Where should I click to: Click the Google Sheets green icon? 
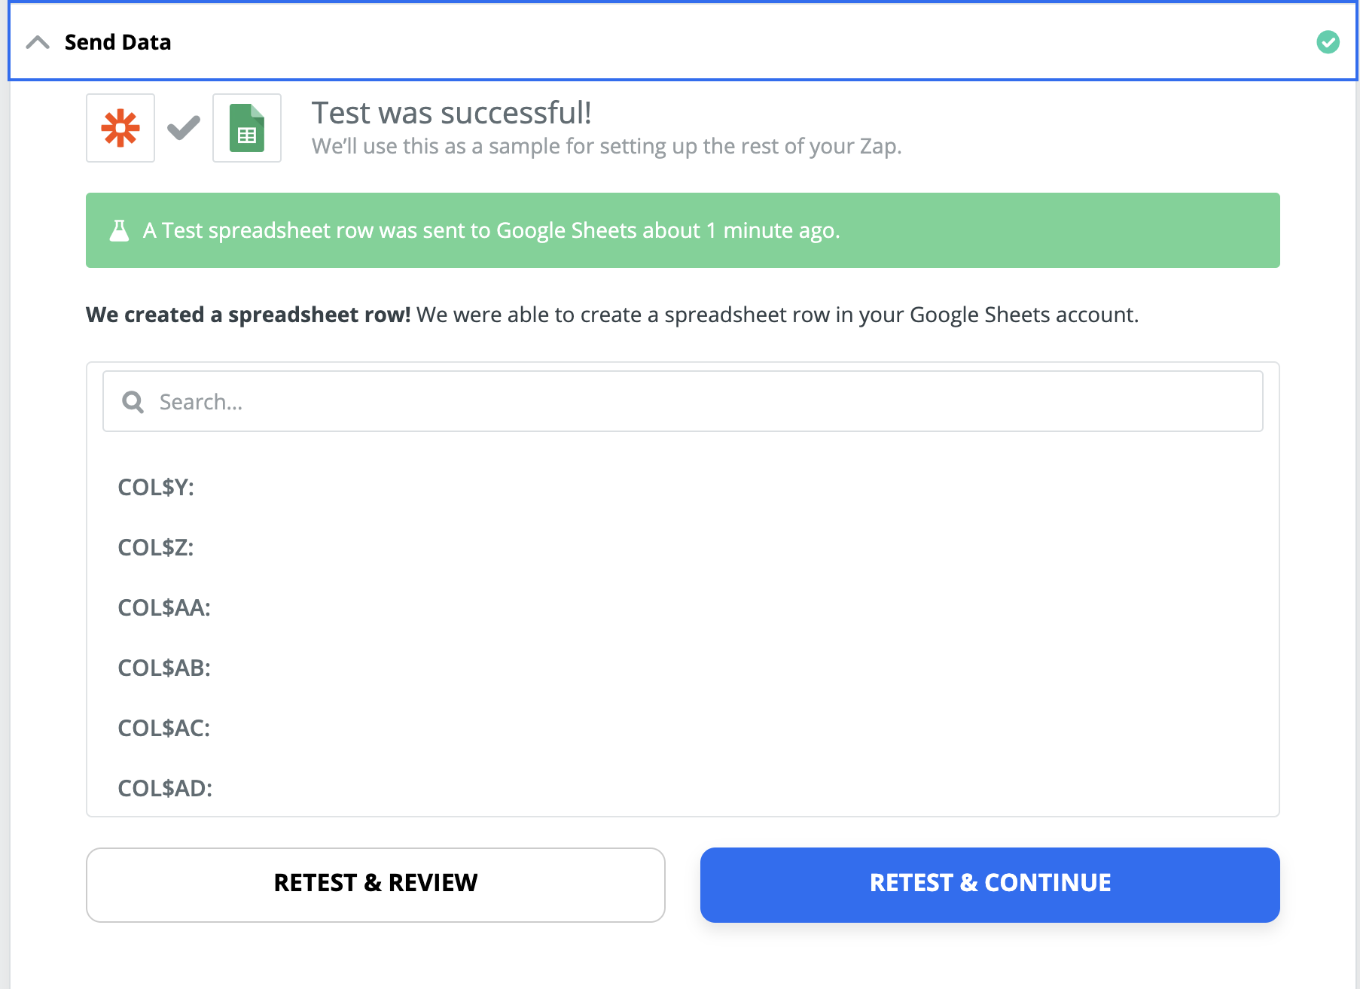(x=247, y=128)
